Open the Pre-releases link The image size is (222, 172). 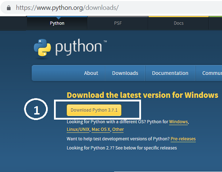183,139
